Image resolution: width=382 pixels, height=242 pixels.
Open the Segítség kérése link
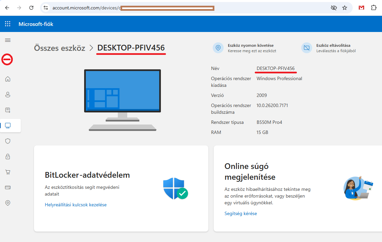coord(241,213)
